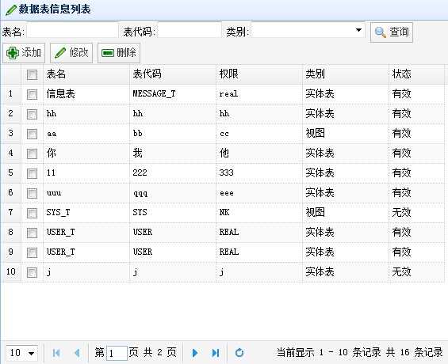Screen dimensions: 448x364
Task: Click the REAL permission cell in row 9
Action: pos(259,252)
